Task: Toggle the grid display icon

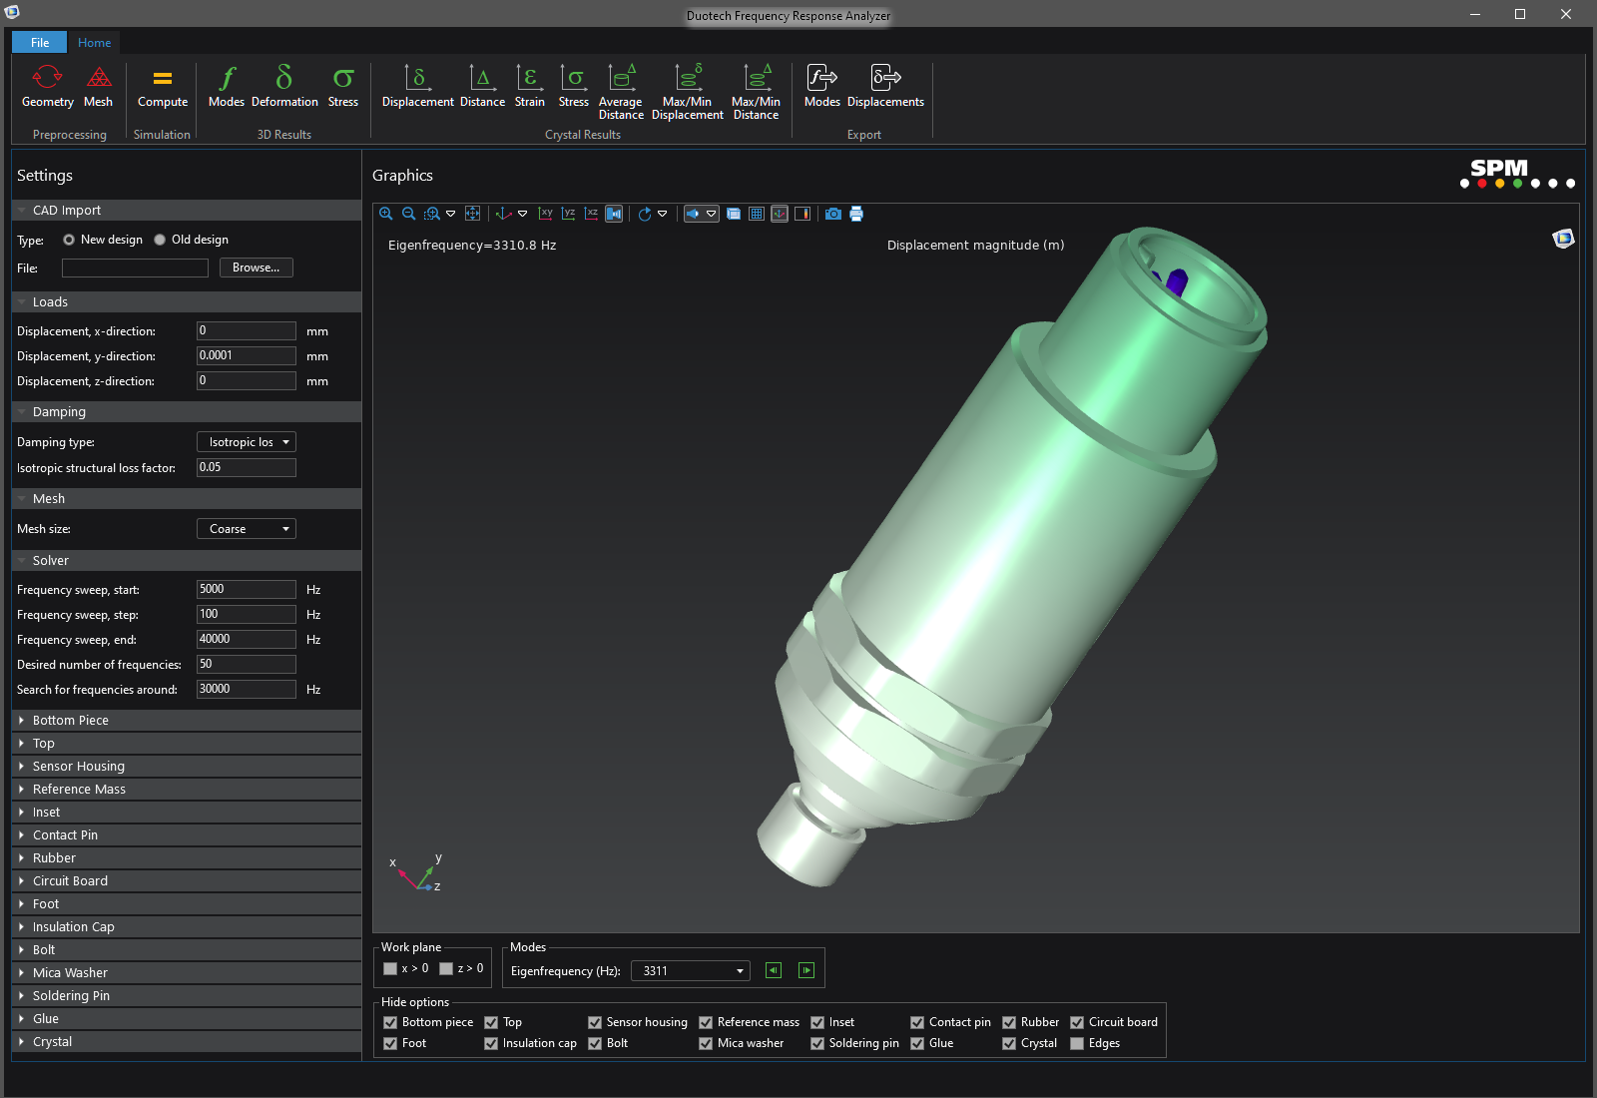Action: tap(757, 214)
